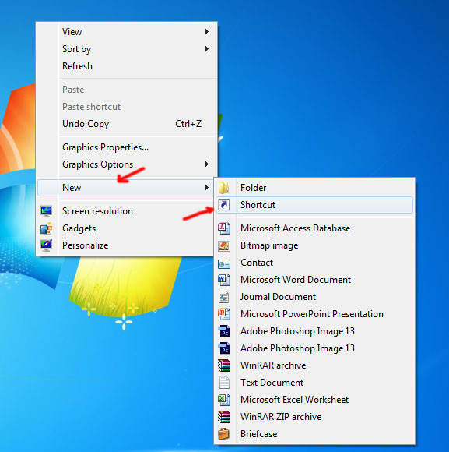
Task: Click the Microsoft Excel Worksheet icon
Action: (224, 400)
